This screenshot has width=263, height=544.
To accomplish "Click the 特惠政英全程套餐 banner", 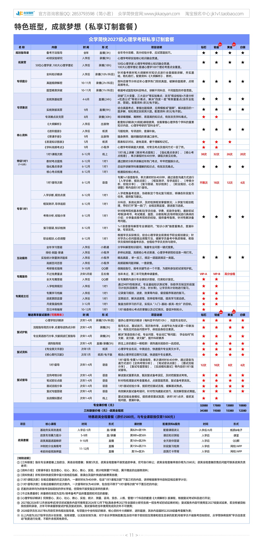I will [x=131, y=417].
